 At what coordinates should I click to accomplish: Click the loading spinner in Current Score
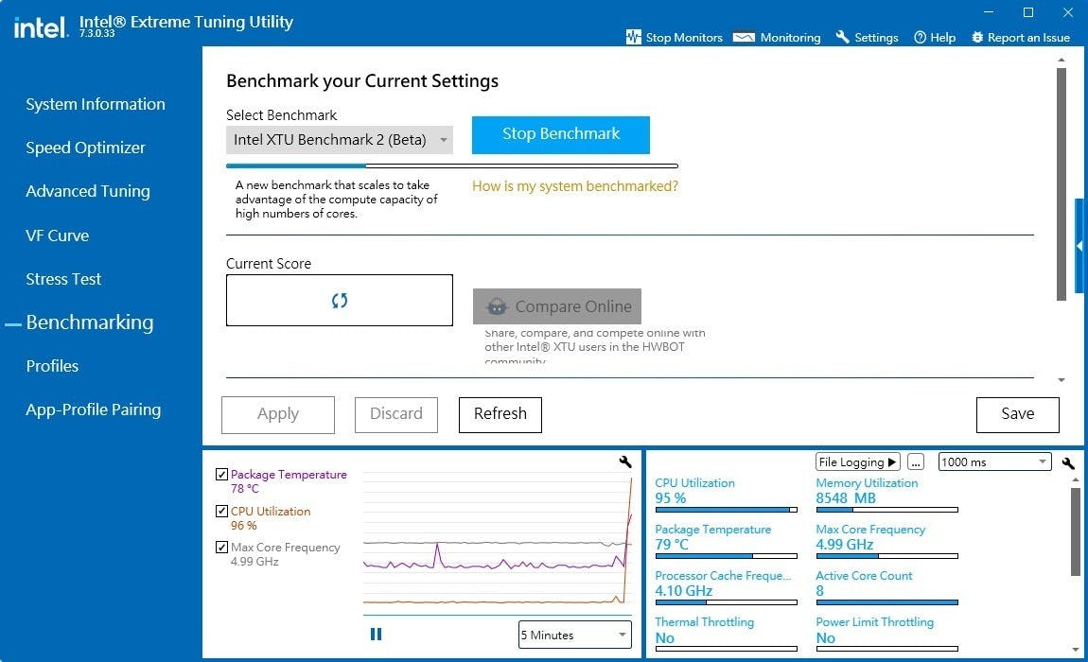[x=340, y=301]
